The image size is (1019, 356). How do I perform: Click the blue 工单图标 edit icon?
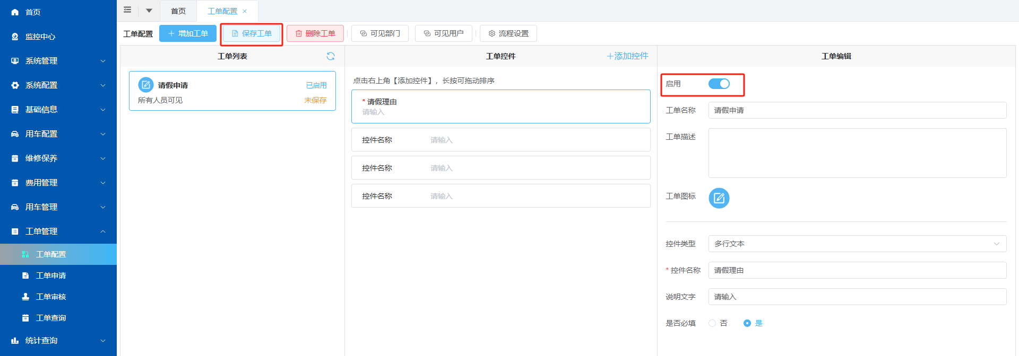[719, 198]
